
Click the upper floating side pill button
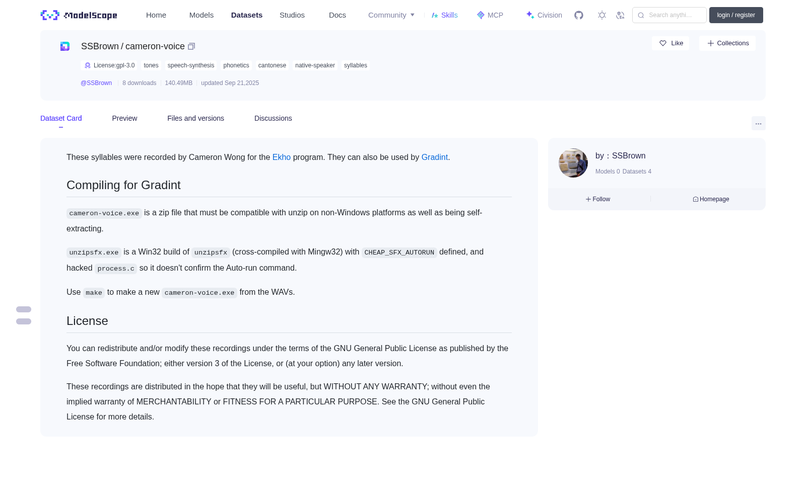coord(24,309)
